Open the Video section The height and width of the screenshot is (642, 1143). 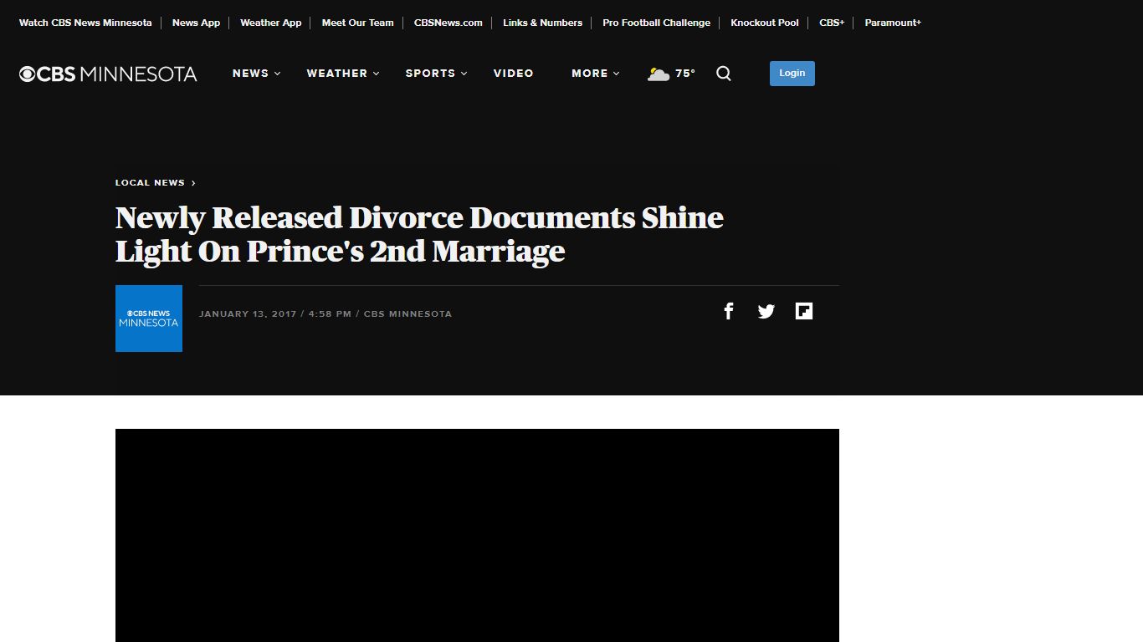(514, 74)
